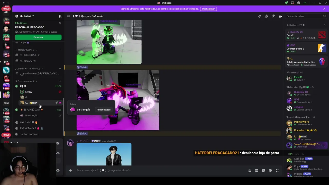Open the emoji picker
Viewport: 329px width, 185px height.
pos(270,170)
